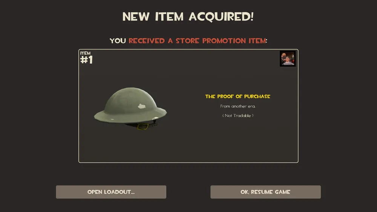Click the word "YOU" in the subtitle

[x=118, y=41]
